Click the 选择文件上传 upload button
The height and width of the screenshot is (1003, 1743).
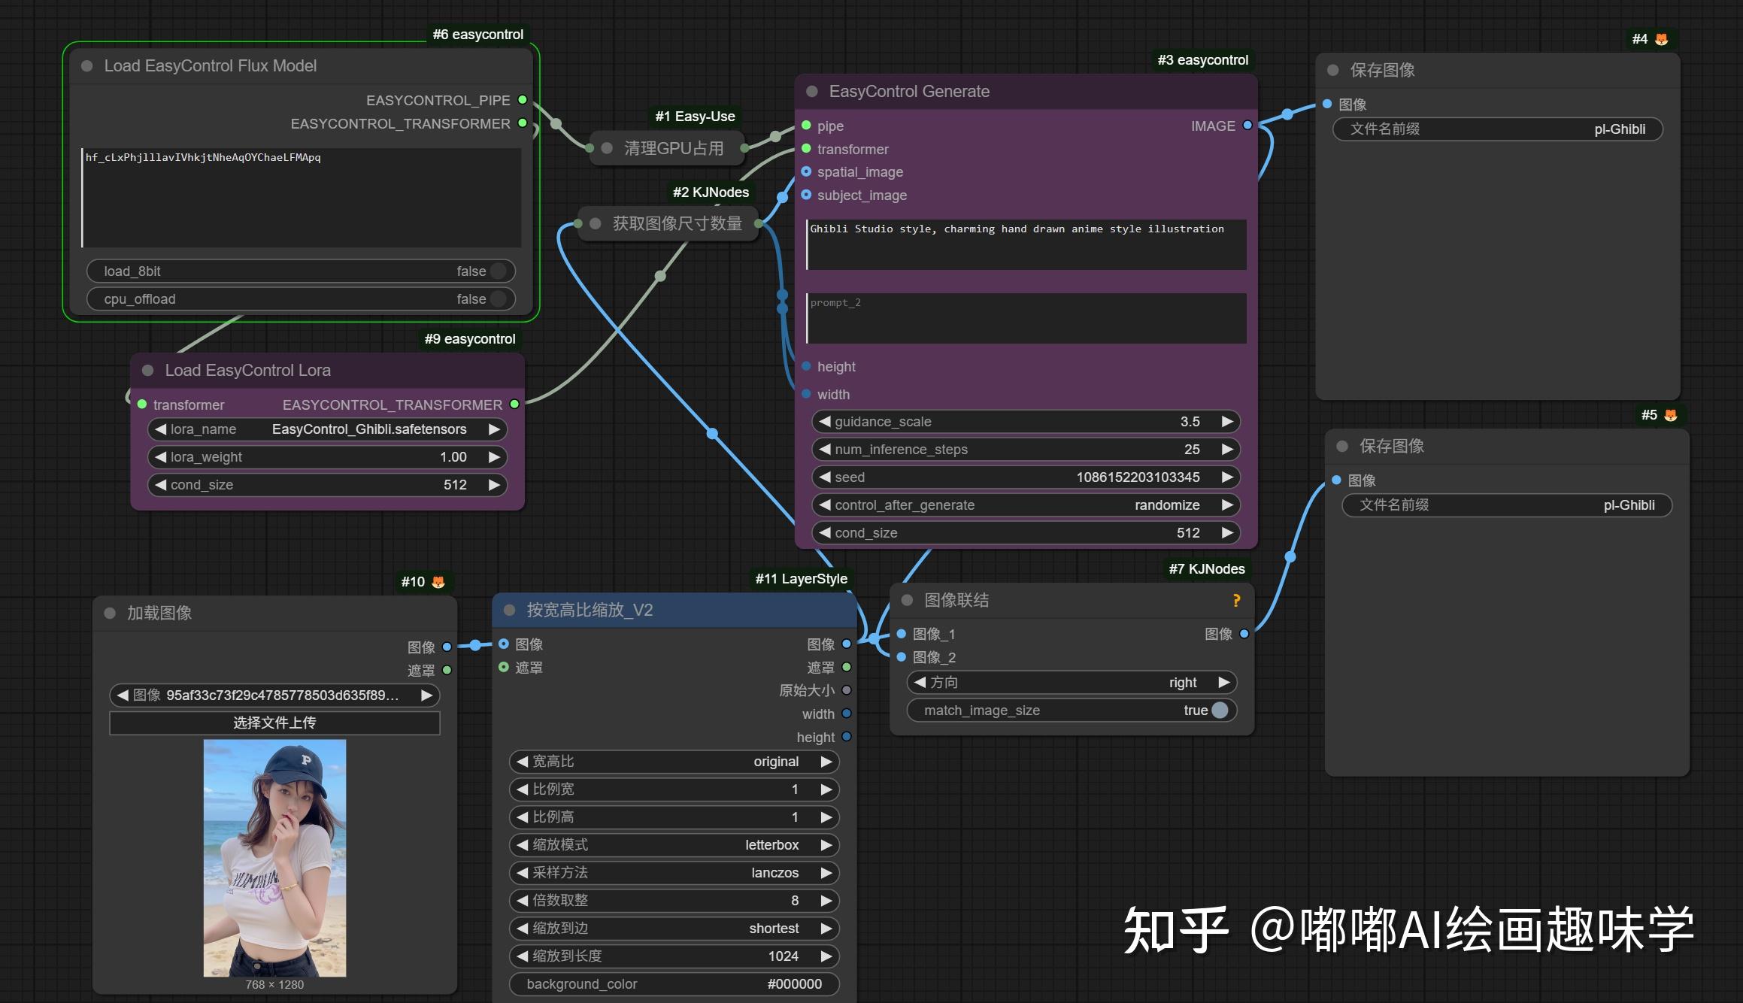pos(274,722)
